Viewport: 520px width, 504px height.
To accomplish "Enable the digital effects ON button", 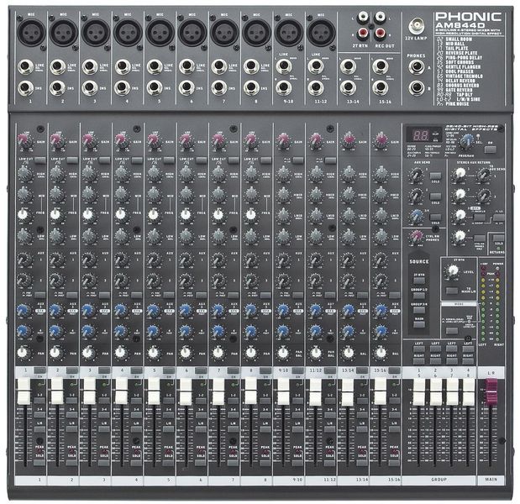I will (490, 150).
